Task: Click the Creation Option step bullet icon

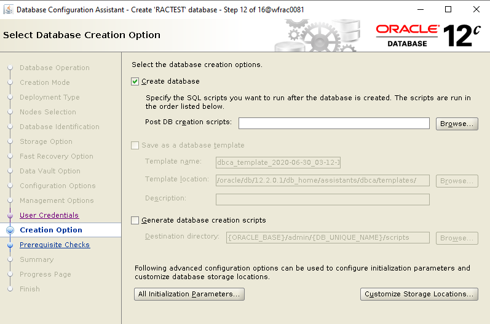Action: 10,230
